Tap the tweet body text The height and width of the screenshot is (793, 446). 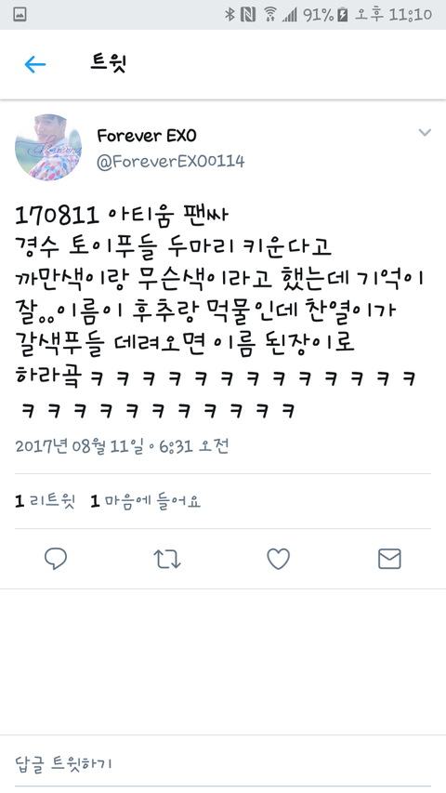[x=219, y=311]
